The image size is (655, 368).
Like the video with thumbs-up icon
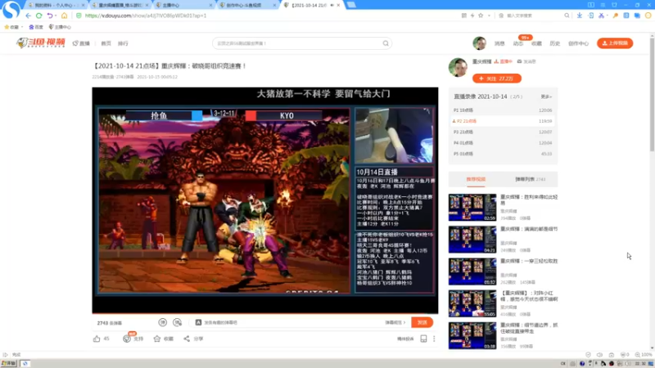click(97, 339)
